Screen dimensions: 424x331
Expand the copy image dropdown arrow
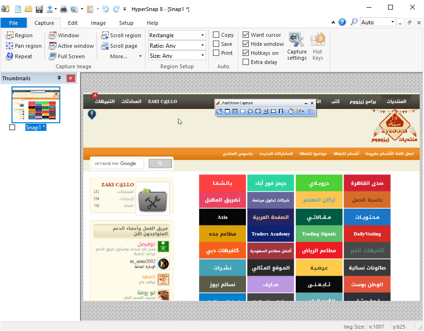82,9
